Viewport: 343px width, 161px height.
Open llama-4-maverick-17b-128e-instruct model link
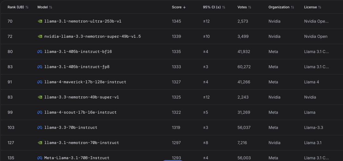click(x=85, y=82)
